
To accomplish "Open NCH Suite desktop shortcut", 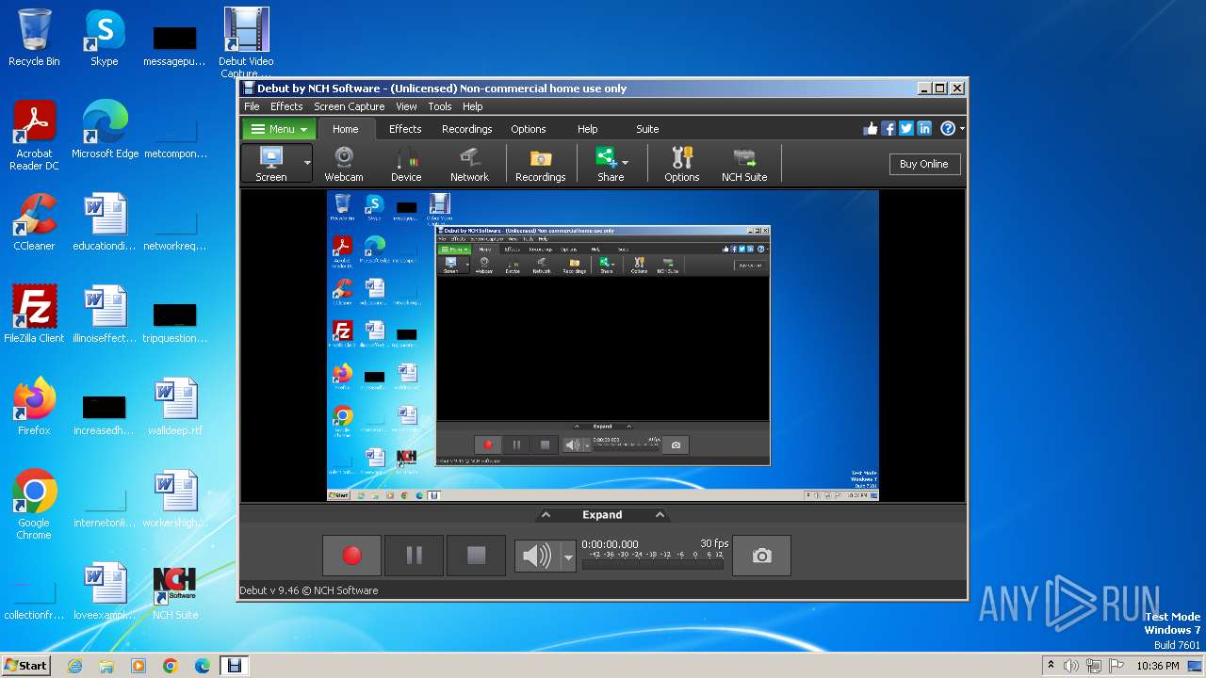I will (175, 591).
